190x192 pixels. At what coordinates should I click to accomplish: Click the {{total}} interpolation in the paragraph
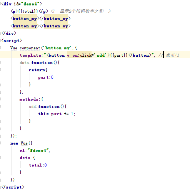(28, 11)
